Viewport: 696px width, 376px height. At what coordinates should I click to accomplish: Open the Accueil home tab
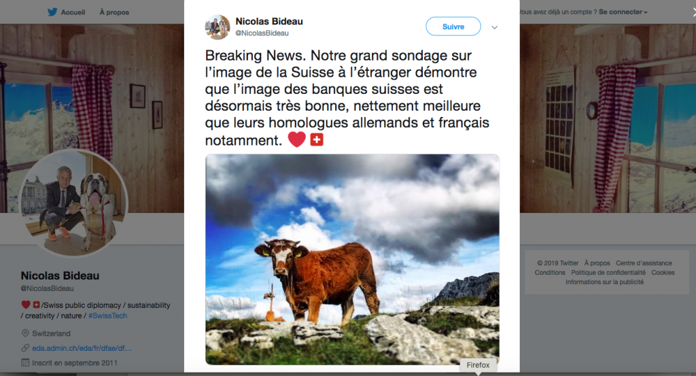pos(73,12)
